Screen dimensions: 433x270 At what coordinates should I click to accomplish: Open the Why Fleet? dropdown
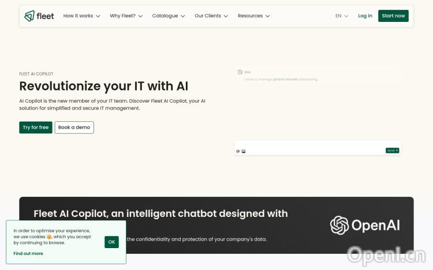126,16
